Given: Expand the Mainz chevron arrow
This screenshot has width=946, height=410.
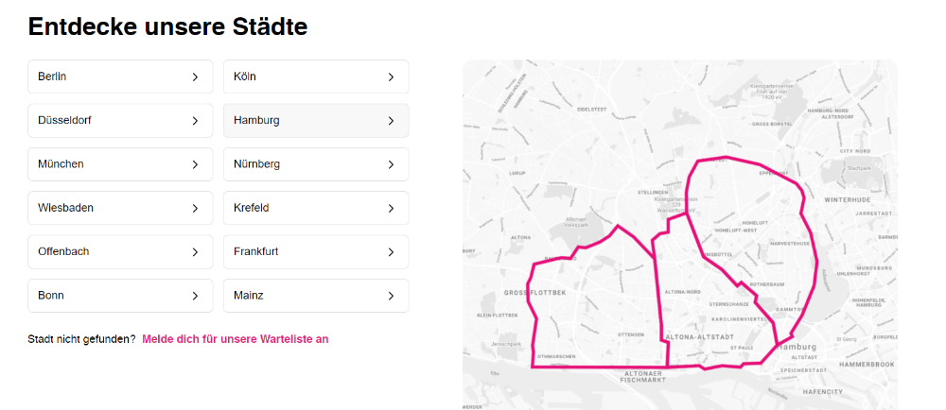Looking at the screenshot, I should coord(391,297).
